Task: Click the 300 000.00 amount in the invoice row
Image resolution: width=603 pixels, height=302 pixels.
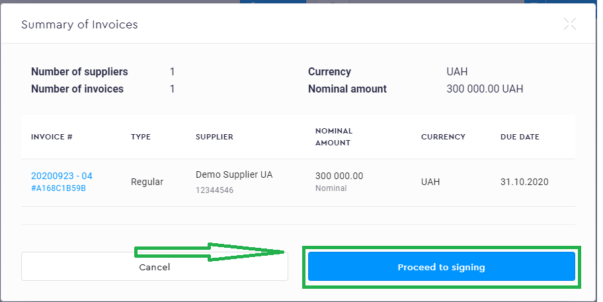Action: coord(339,176)
